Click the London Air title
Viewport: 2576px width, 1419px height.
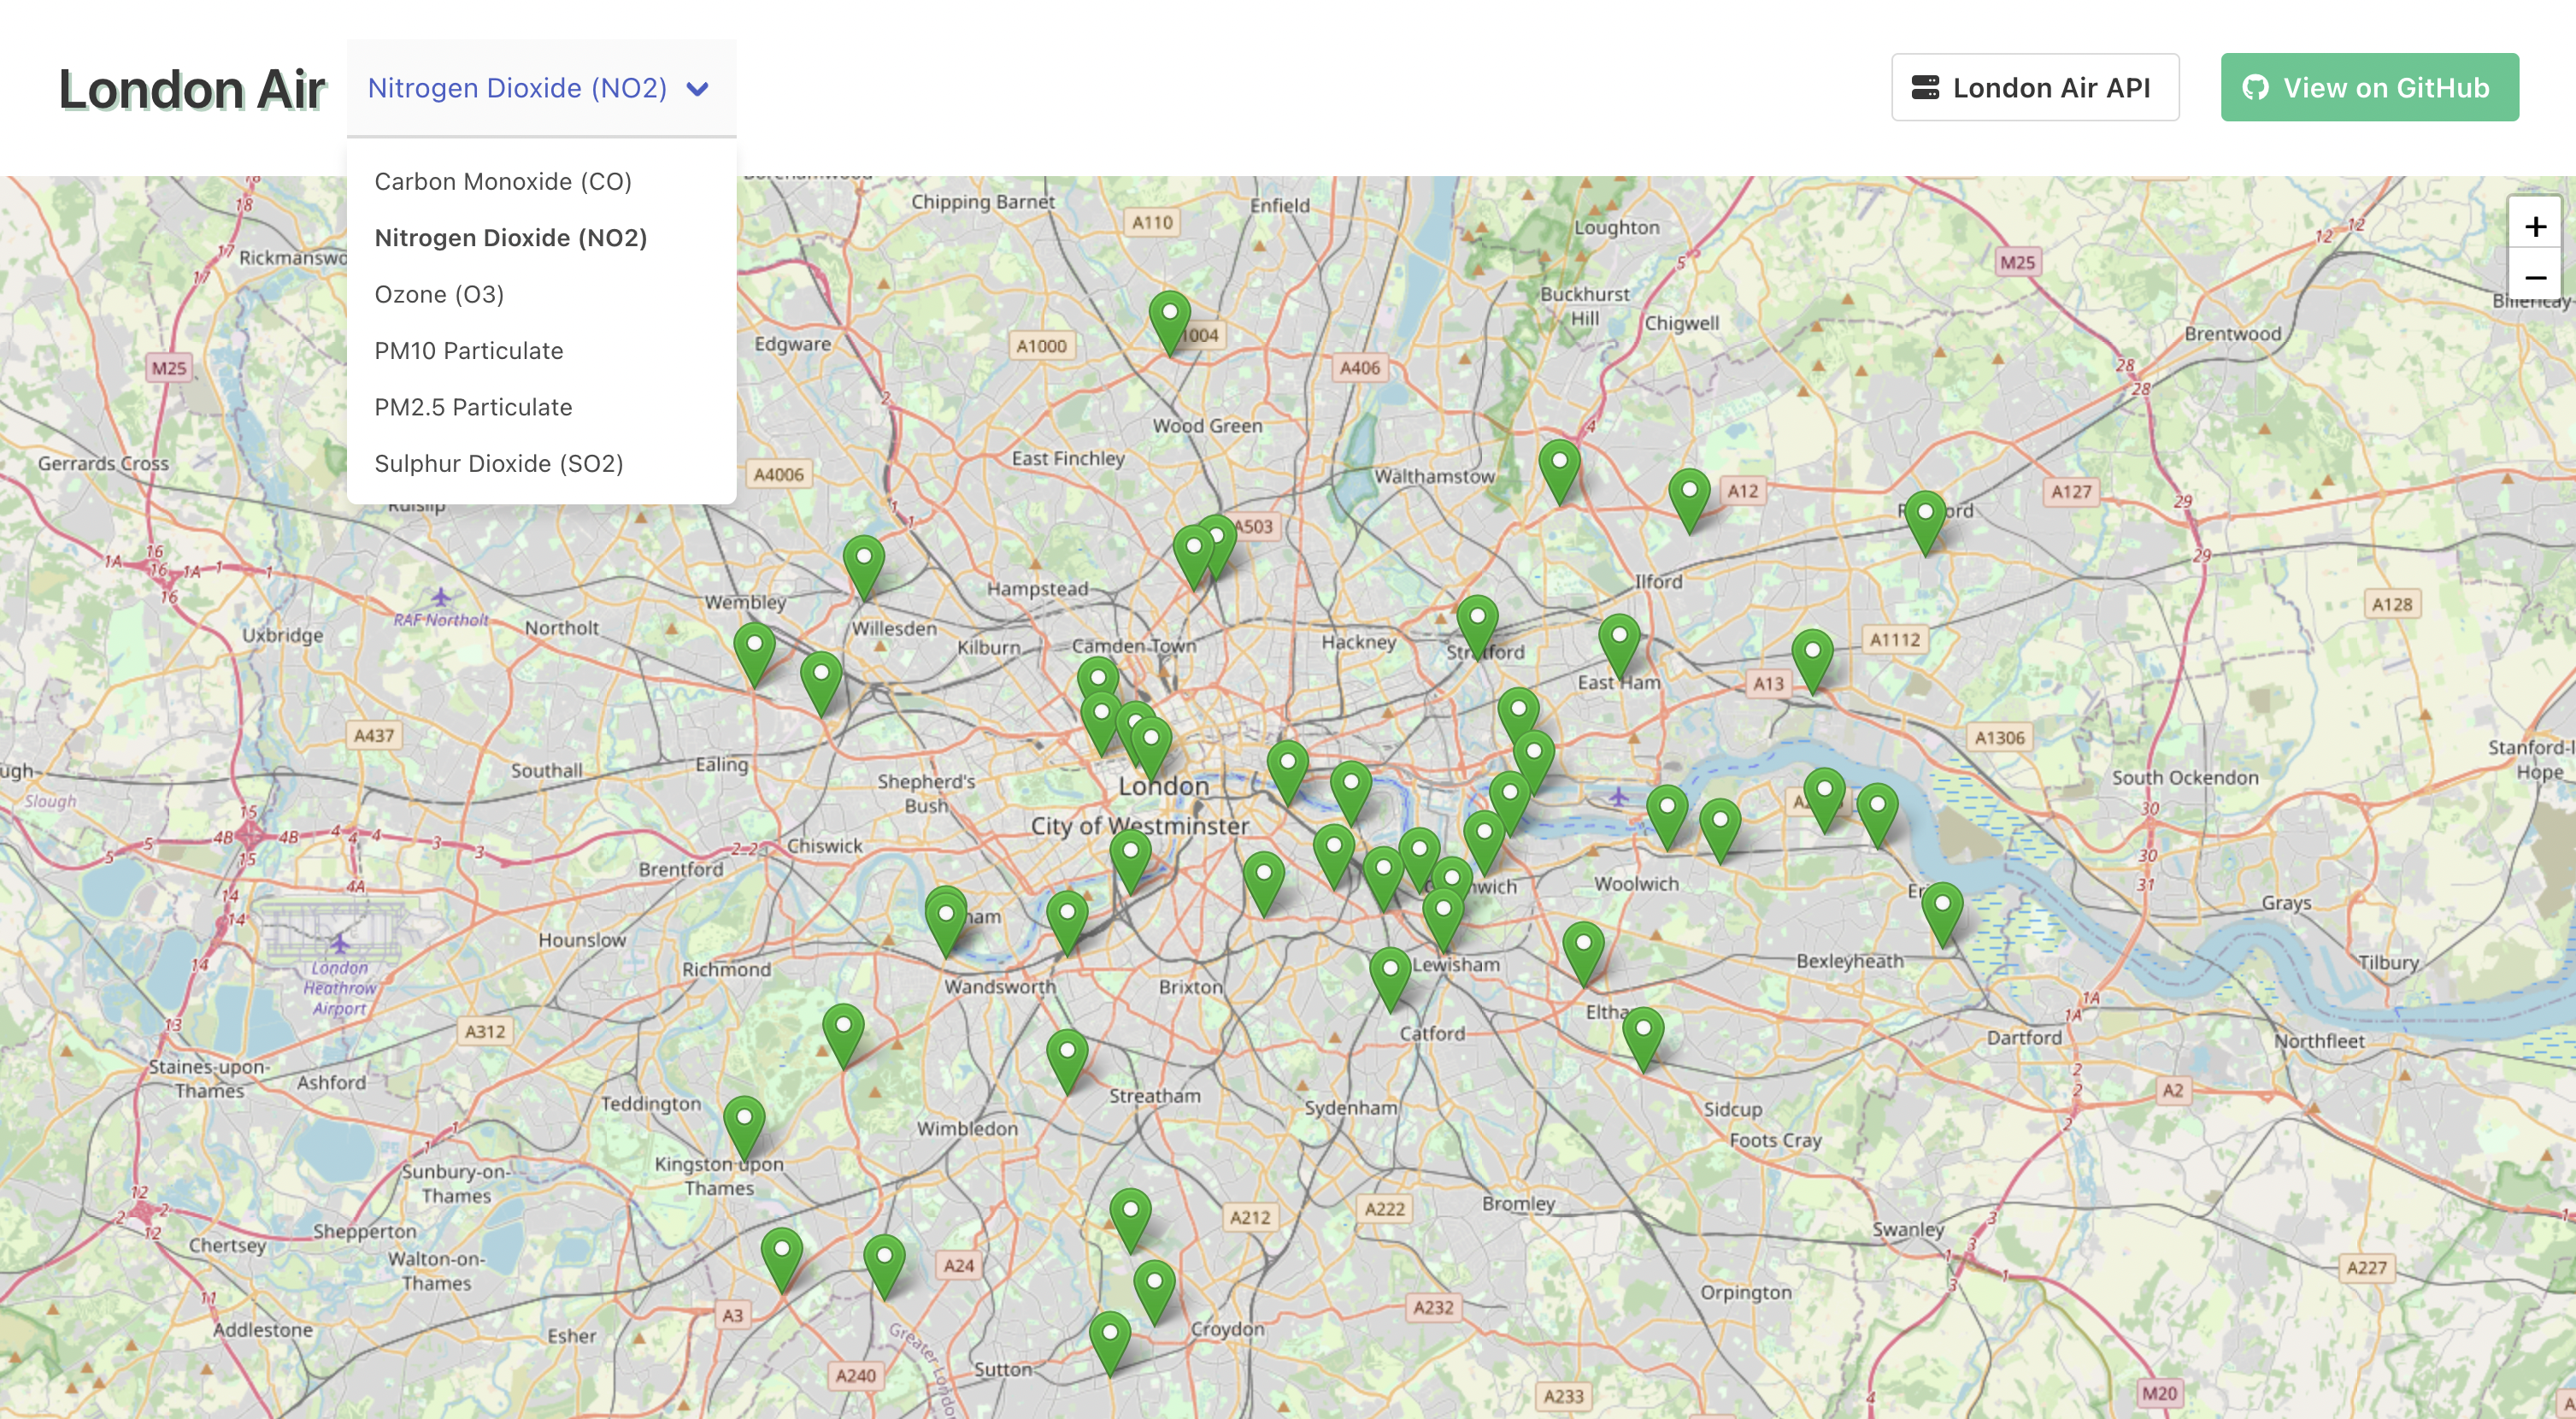coord(192,89)
